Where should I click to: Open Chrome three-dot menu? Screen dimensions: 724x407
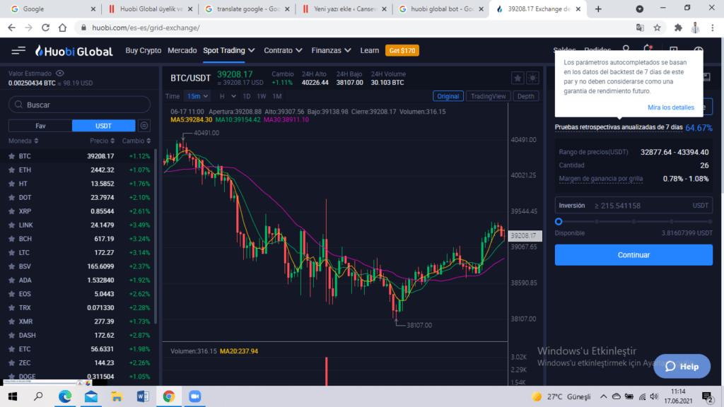(x=713, y=28)
